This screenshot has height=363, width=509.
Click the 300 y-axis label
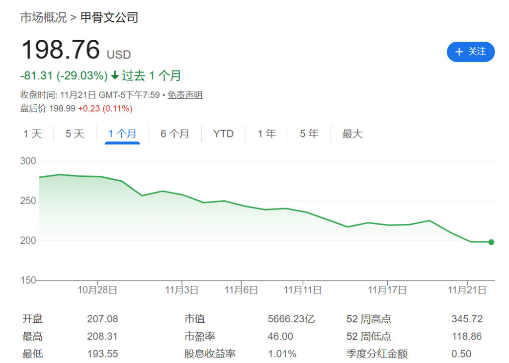(x=28, y=161)
